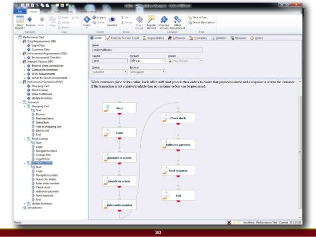
Task: Click the Delete ribbon option
Action: [x=99, y=22]
